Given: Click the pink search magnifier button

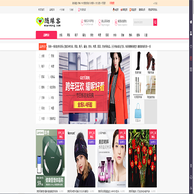Looking at the screenshot, I should coord(155,22).
